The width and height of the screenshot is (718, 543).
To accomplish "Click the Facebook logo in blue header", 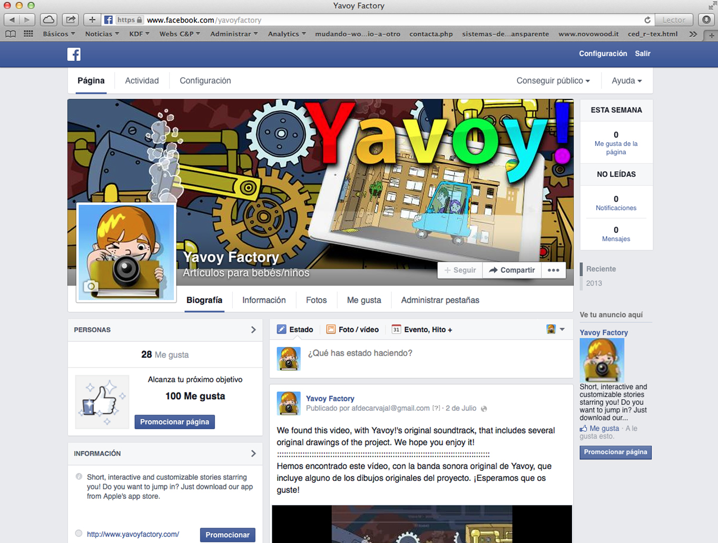I will tap(74, 54).
